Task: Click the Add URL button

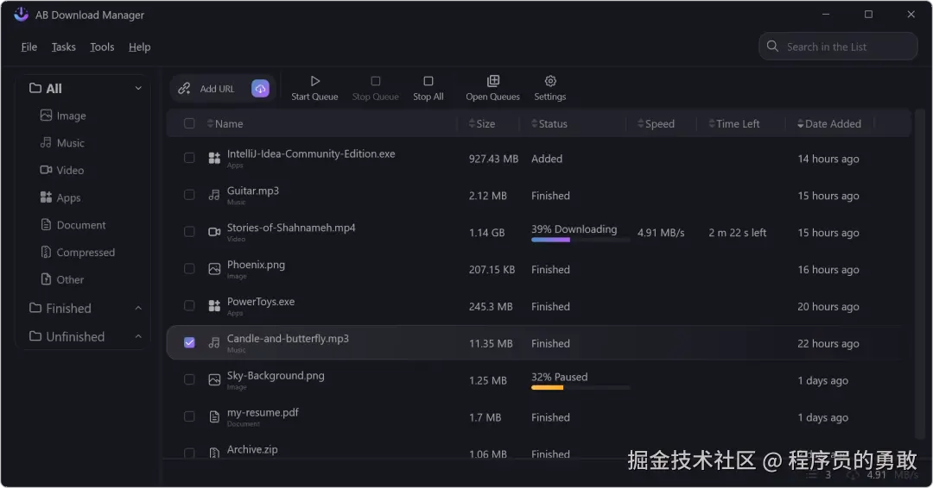Action: click(208, 89)
